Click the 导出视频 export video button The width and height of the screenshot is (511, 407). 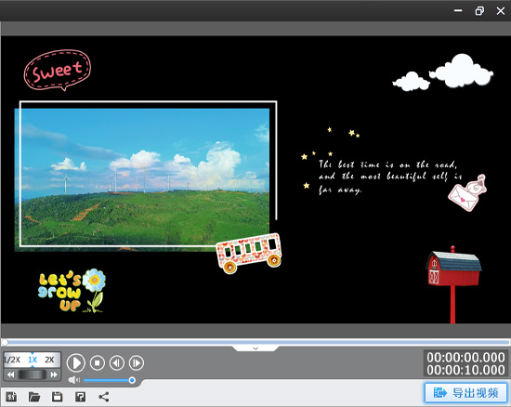(466, 393)
